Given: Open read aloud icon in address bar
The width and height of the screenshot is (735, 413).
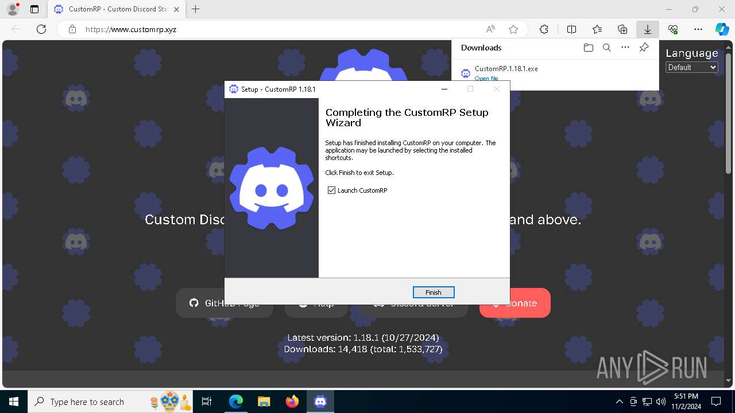Looking at the screenshot, I should point(490,29).
